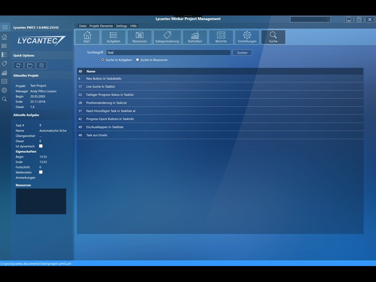Click the sidebar reports icon
Viewport: 376px width, 282px height.
(x=4, y=81)
